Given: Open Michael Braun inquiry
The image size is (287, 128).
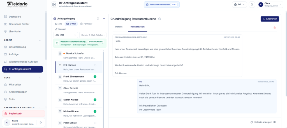Looking at the screenshot, I should 79,113.
